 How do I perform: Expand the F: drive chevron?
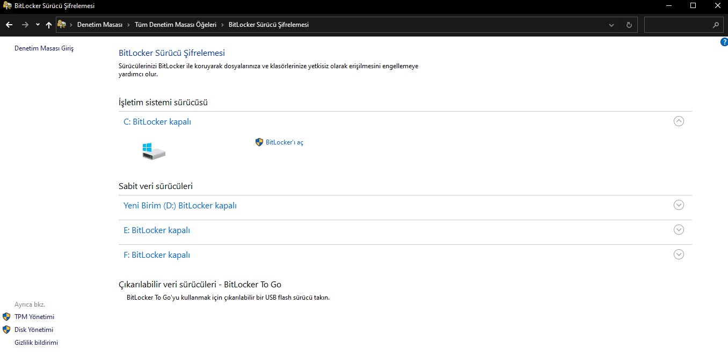point(679,255)
